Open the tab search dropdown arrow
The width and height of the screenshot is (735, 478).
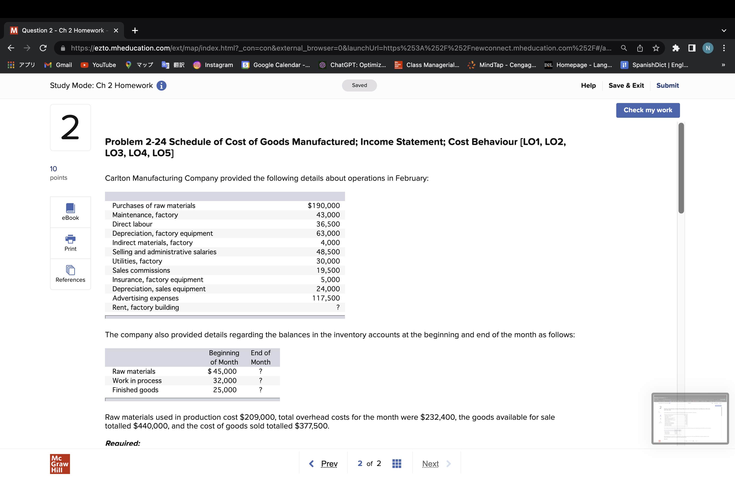[723, 30]
